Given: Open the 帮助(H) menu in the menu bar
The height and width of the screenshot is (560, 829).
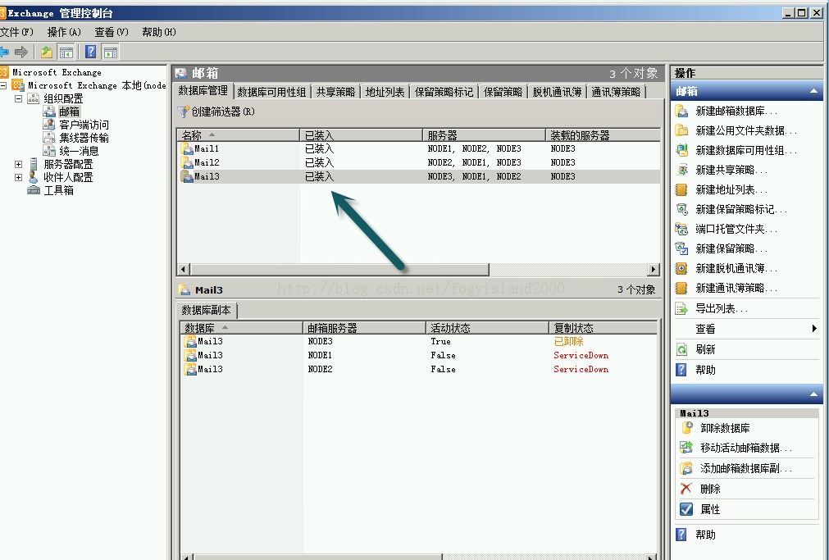Looking at the screenshot, I should click(x=158, y=32).
